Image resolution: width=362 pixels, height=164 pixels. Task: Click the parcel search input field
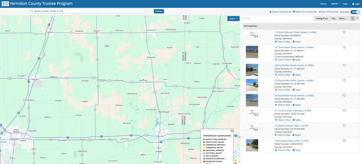coord(88,11)
